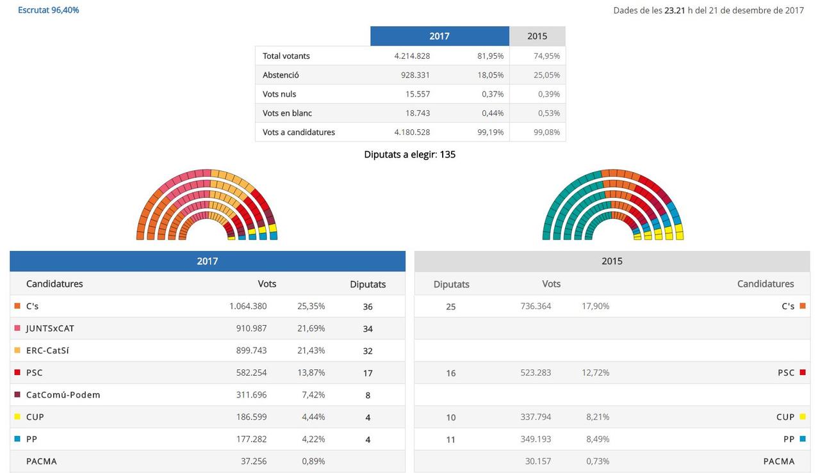
Task: Click the yellow CUP swatch in 2015 list
Action: coord(803,417)
